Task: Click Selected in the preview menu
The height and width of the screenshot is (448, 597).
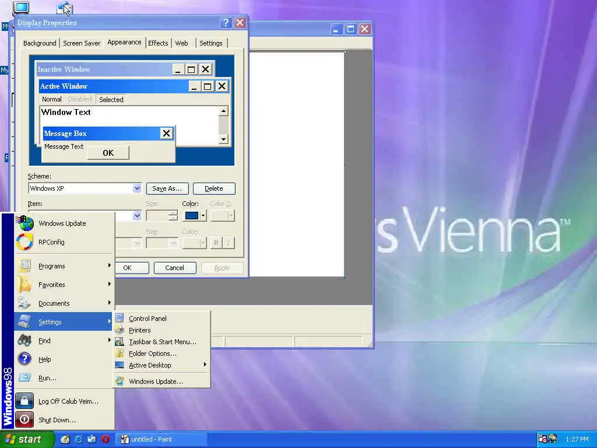Action: tap(111, 99)
